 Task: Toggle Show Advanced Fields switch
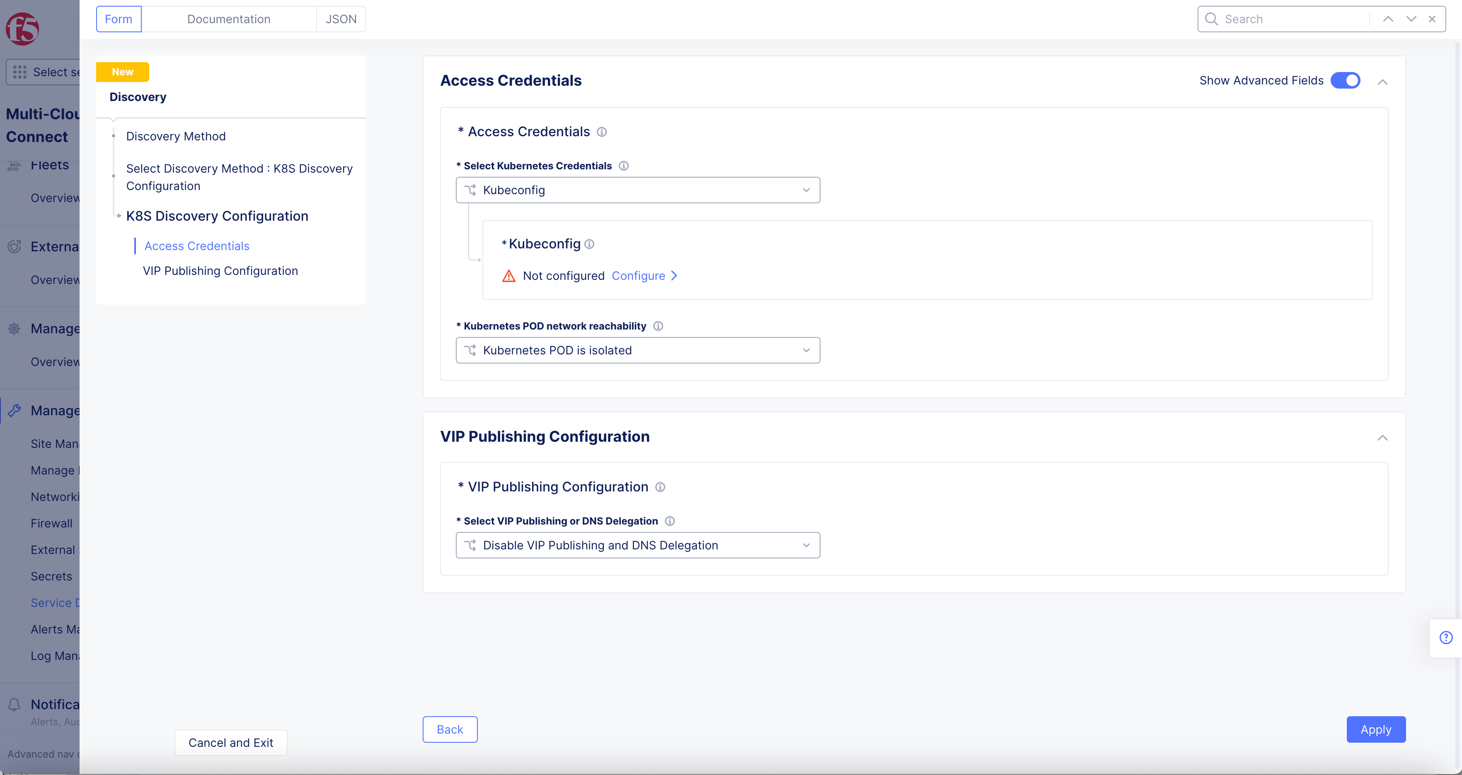point(1345,80)
